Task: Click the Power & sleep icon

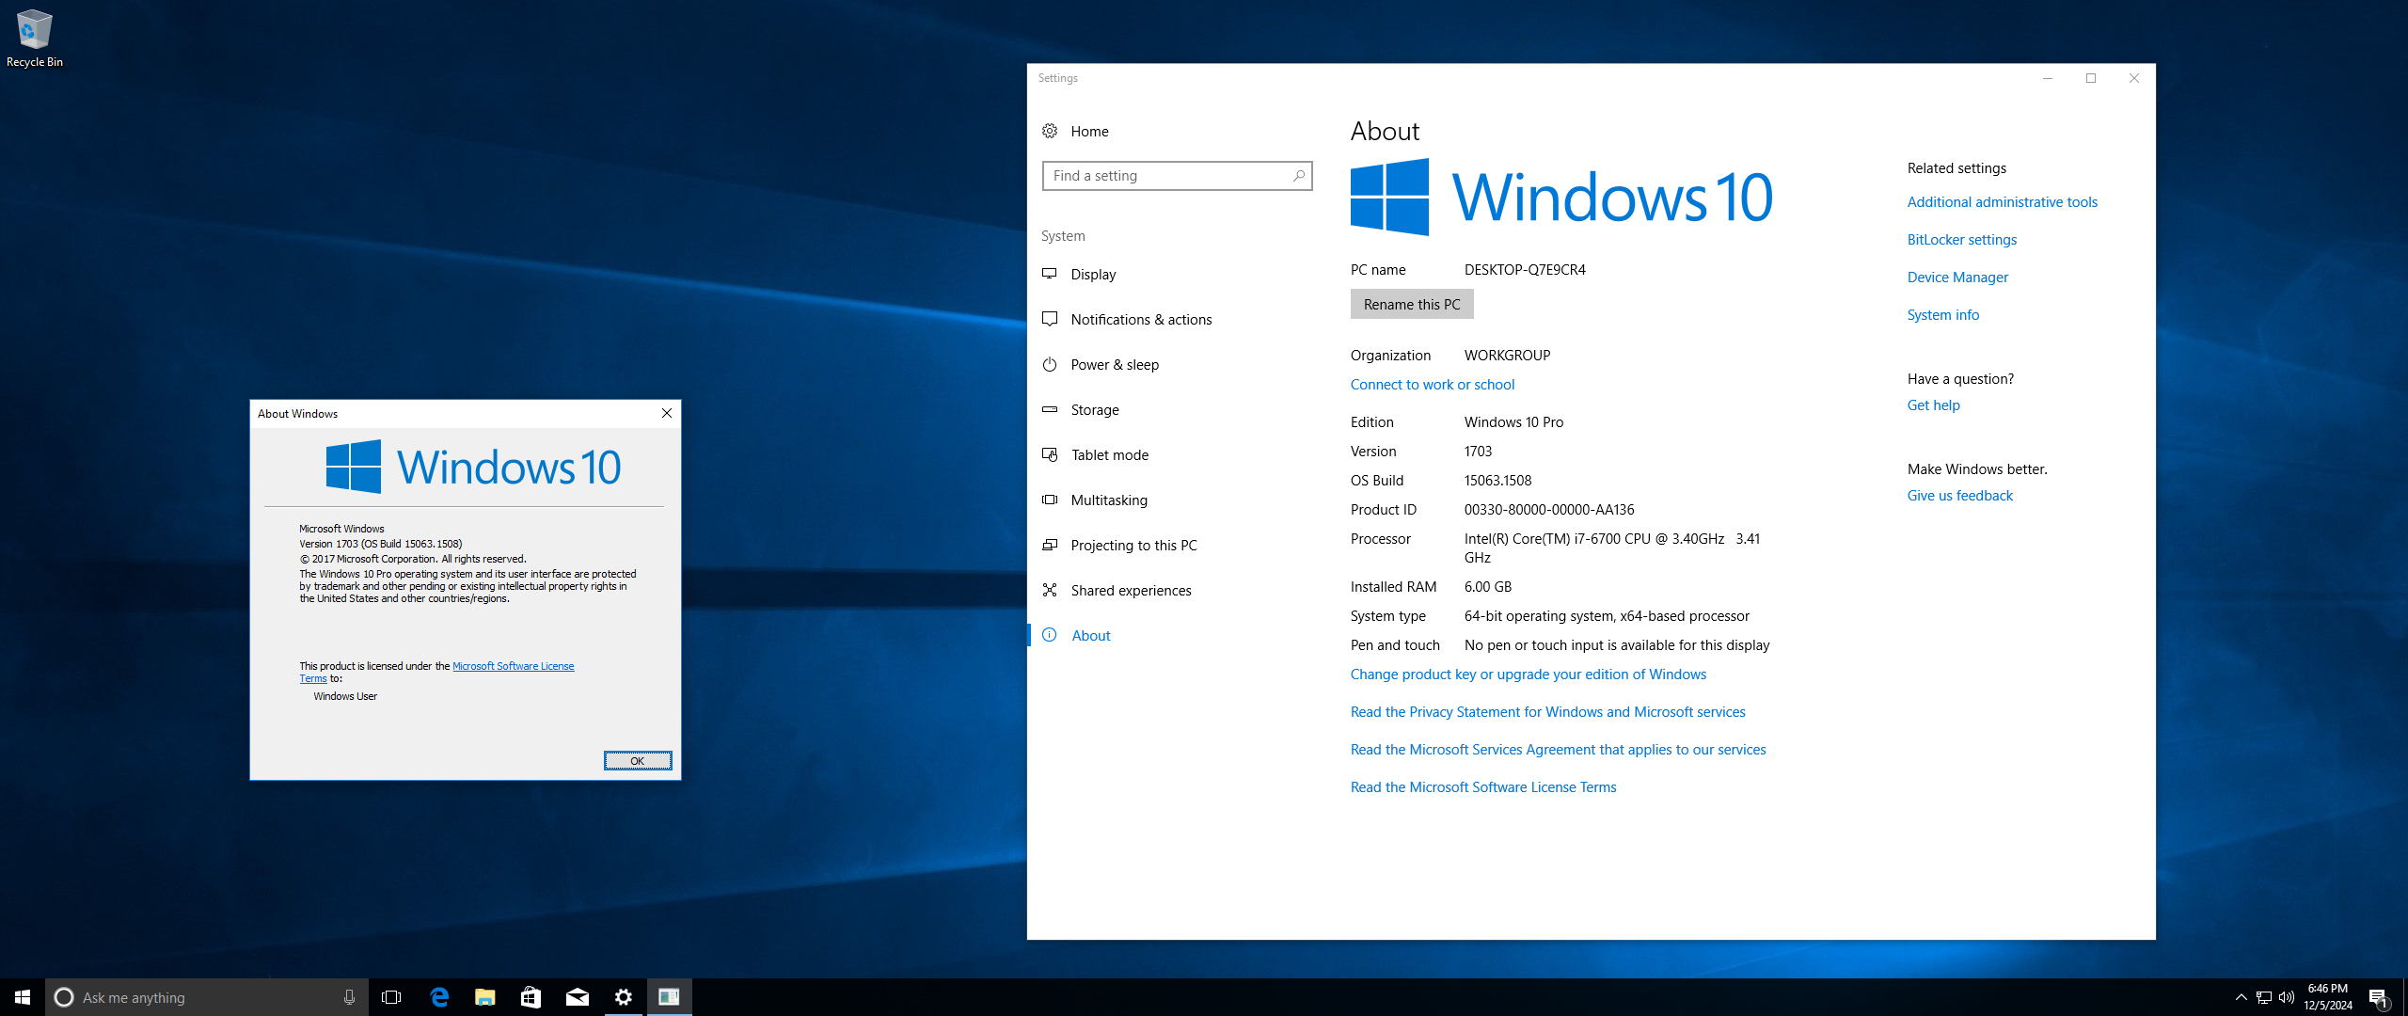Action: pyautogui.click(x=1050, y=364)
